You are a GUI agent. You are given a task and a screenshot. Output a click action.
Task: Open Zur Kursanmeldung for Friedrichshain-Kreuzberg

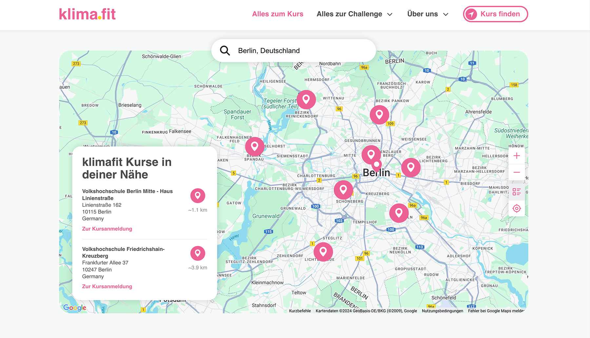(107, 286)
